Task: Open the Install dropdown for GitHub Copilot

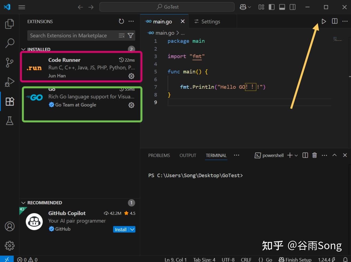Action: click(132, 229)
